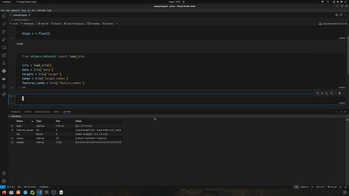Split the active cell
This screenshot has height=196, width=349.
point(331,93)
